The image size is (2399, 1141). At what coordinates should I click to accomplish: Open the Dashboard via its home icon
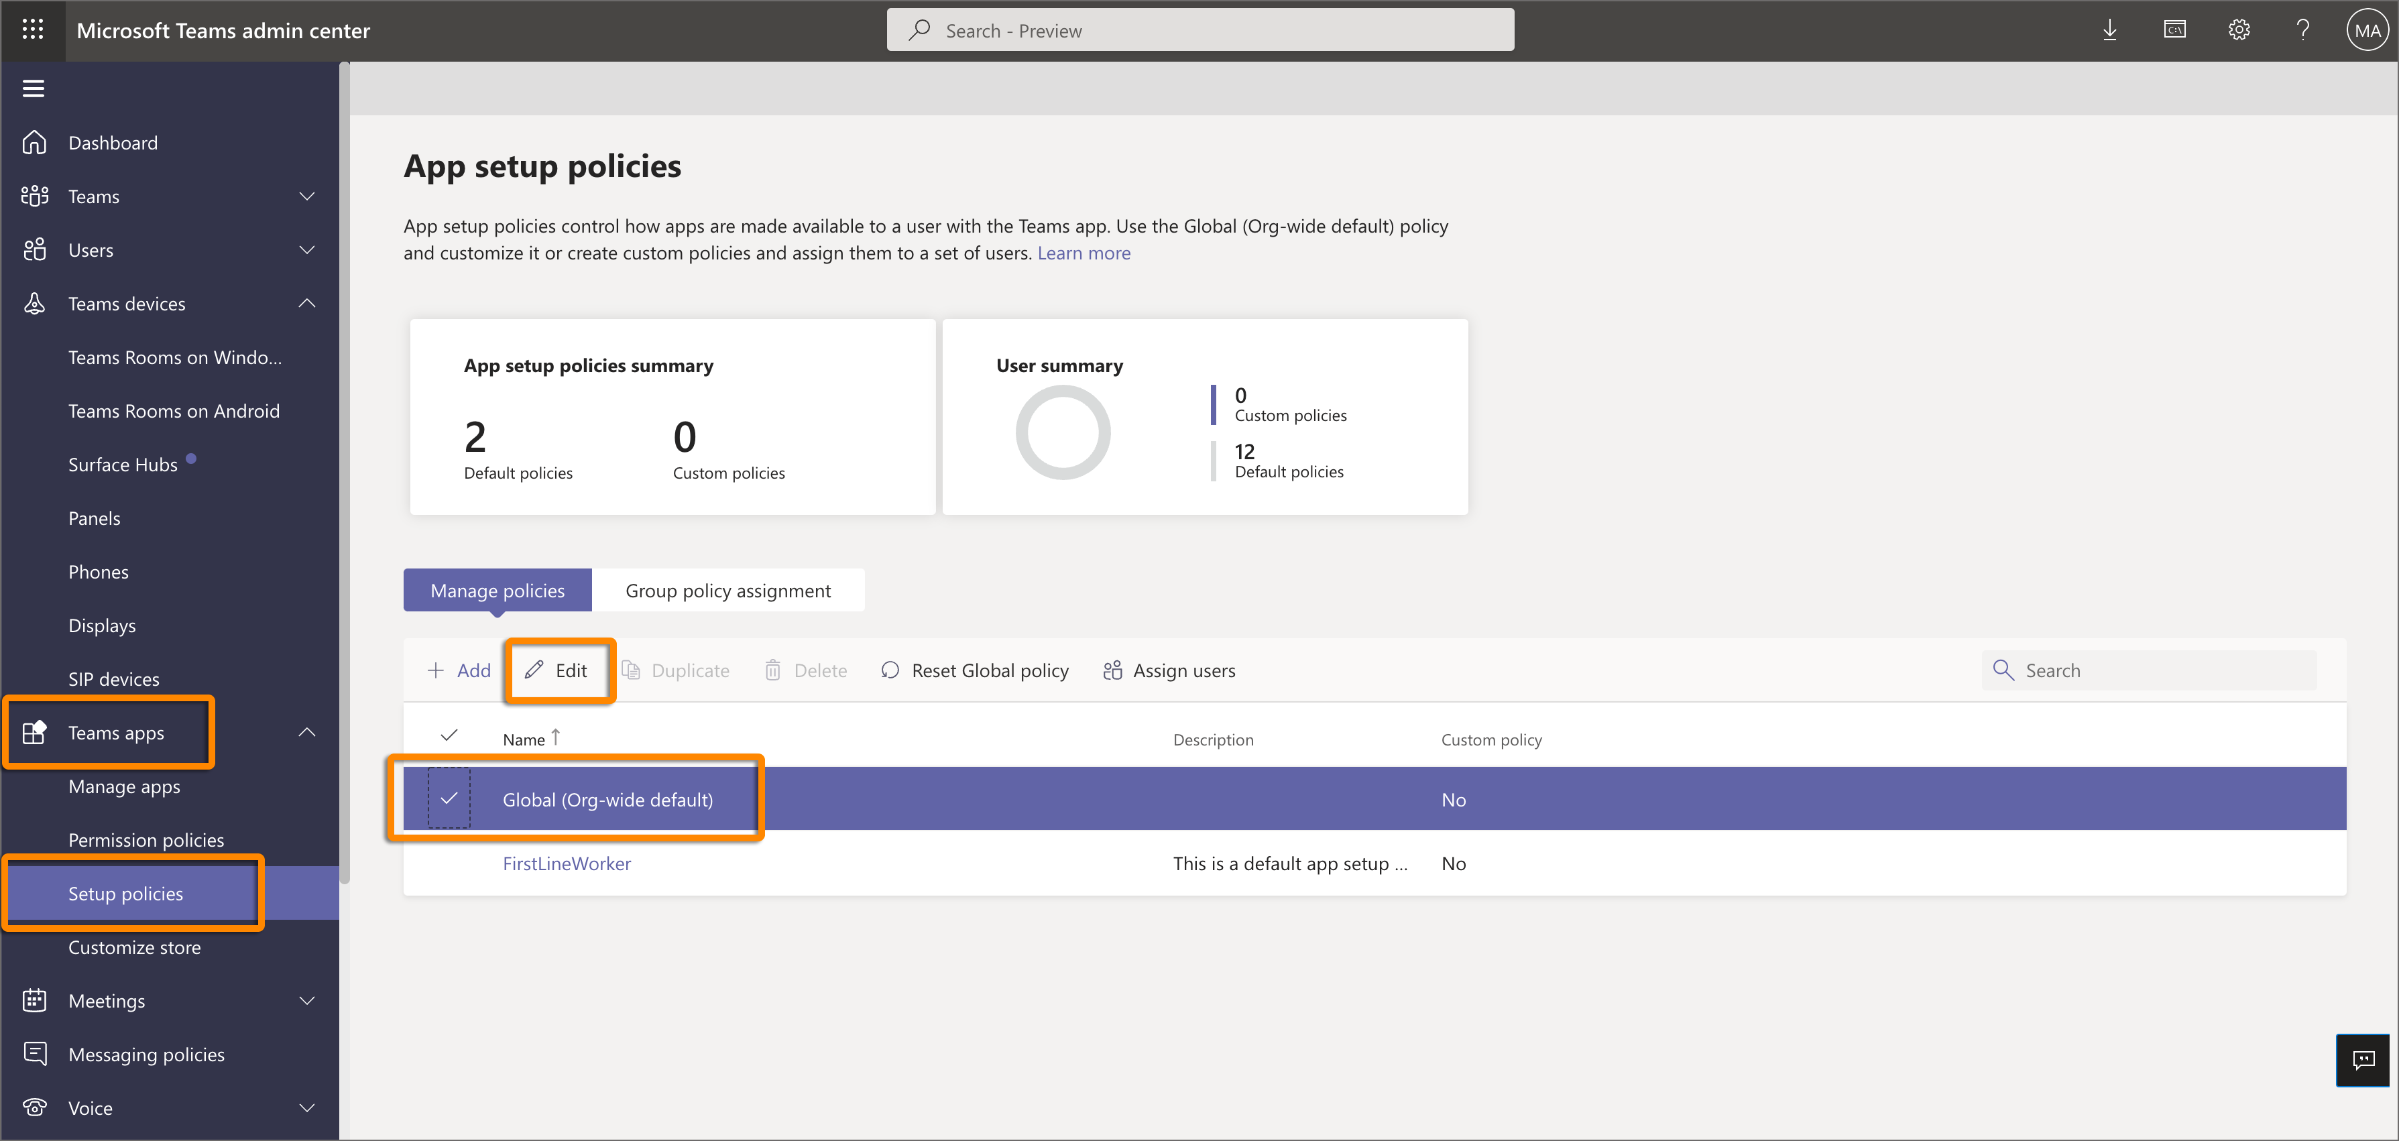(x=34, y=141)
